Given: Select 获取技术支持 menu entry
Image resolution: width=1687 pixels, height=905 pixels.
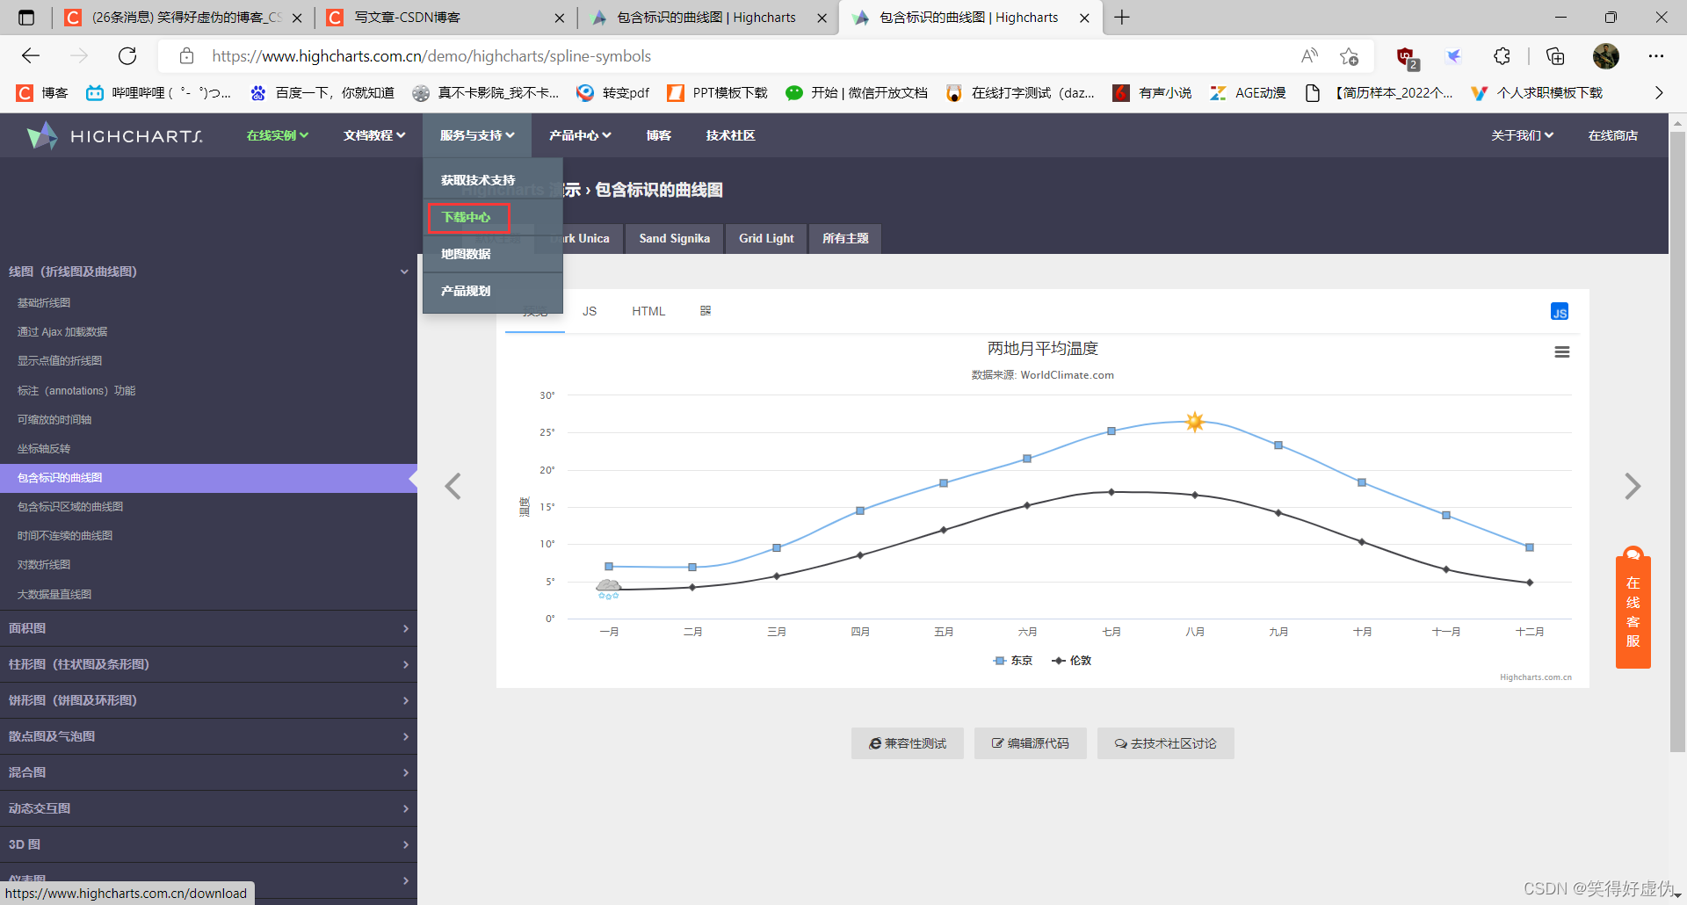Looking at the screenshot, I should [492, 180].
